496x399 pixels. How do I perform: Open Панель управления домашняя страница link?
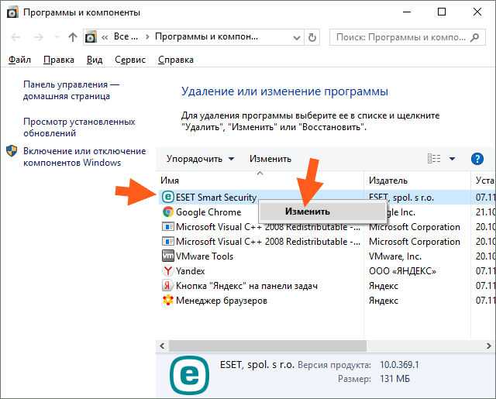tap(71, 91)
